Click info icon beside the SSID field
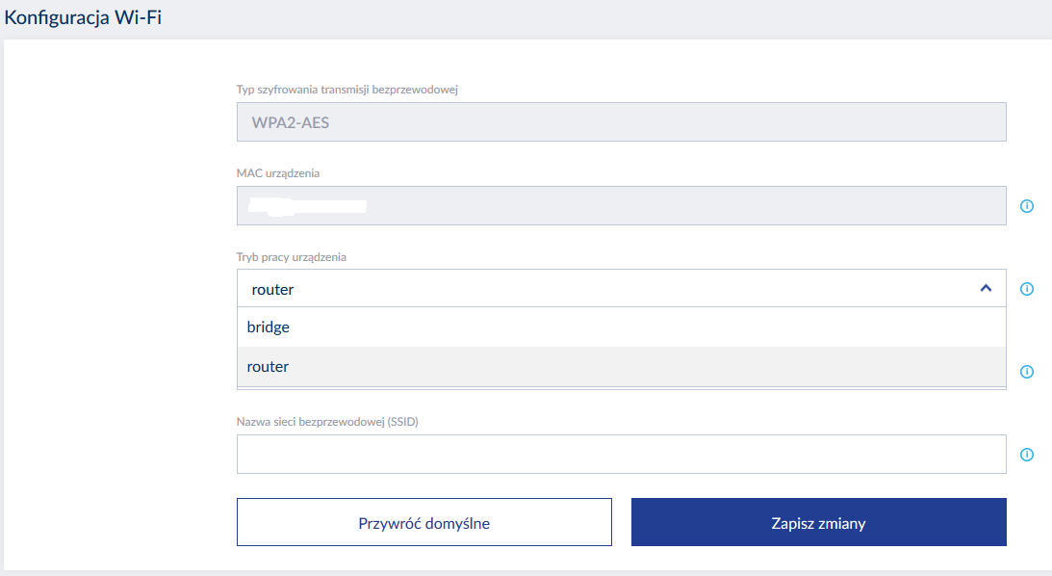 1026,455
